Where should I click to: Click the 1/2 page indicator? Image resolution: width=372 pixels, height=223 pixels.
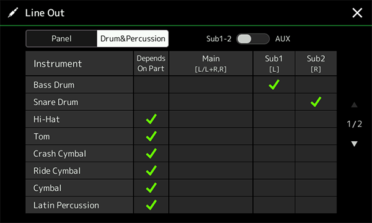[354, 124]
